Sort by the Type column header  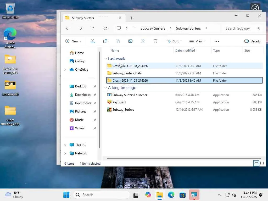(216, 51)
